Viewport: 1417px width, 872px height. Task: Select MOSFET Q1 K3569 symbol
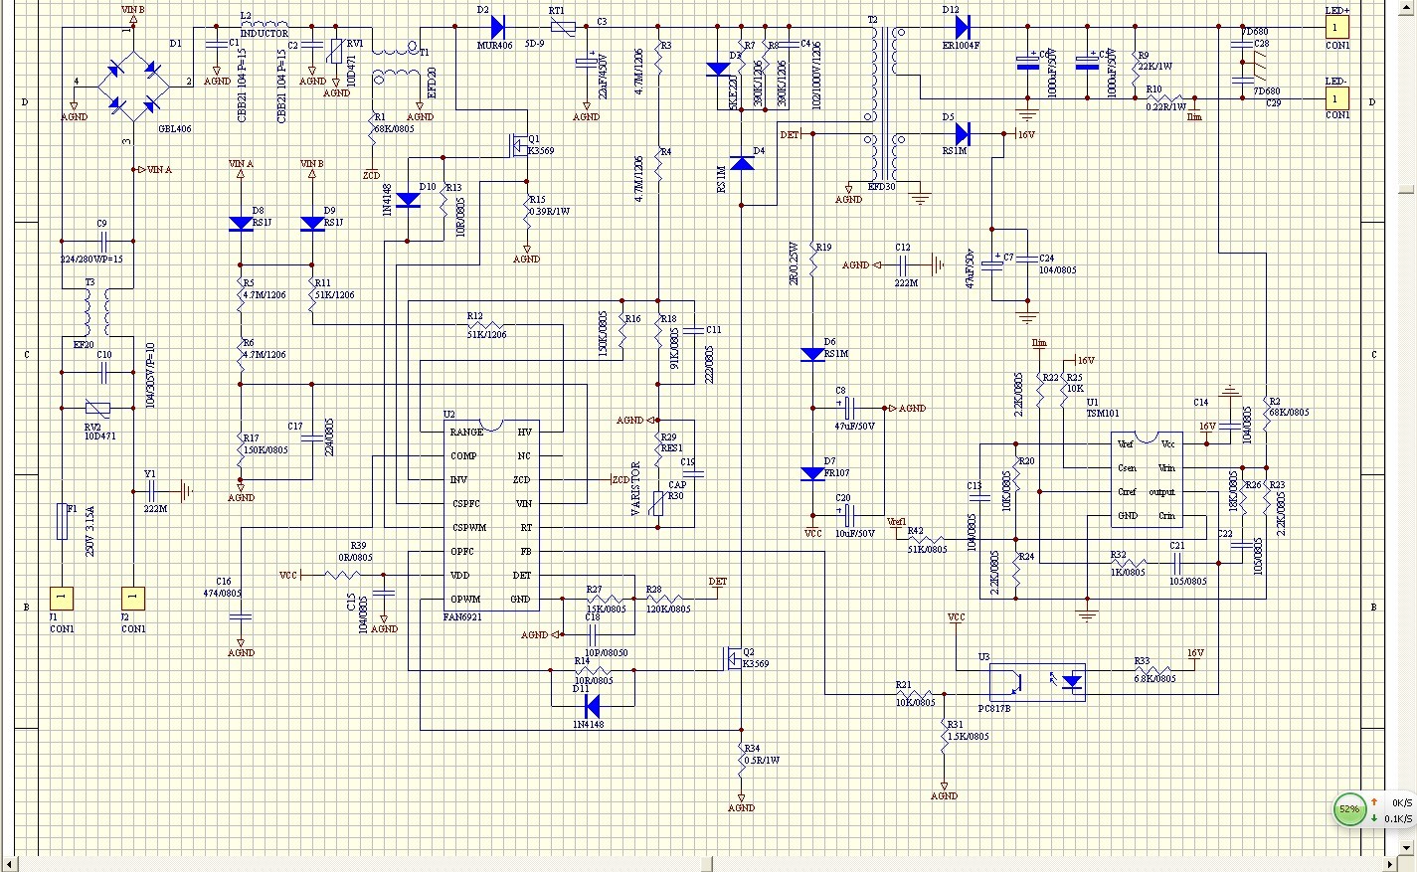coord(517,145)
